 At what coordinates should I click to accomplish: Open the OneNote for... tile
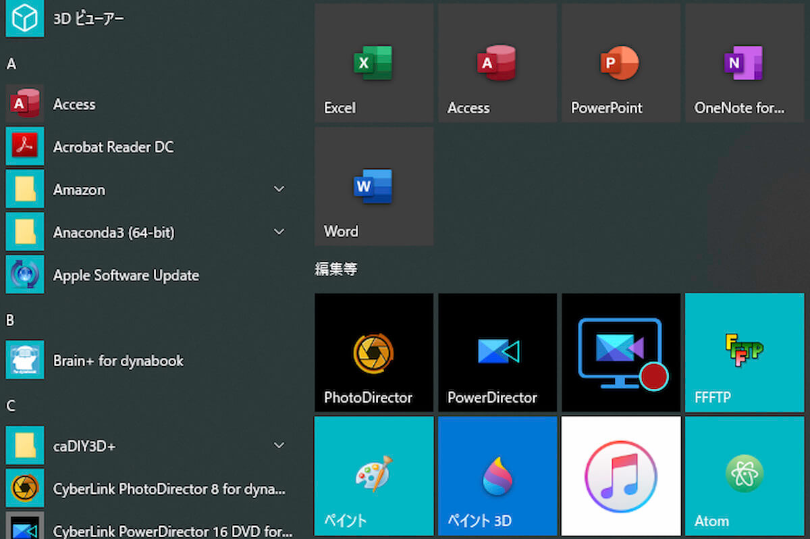[745, 63]
